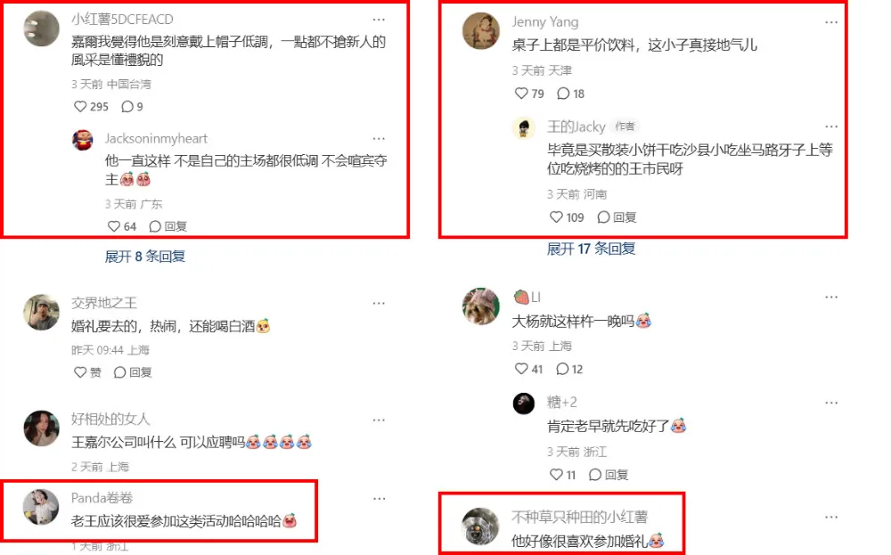Expand the 17 hidden replies
891x555 pixels.
coord(591,249)
